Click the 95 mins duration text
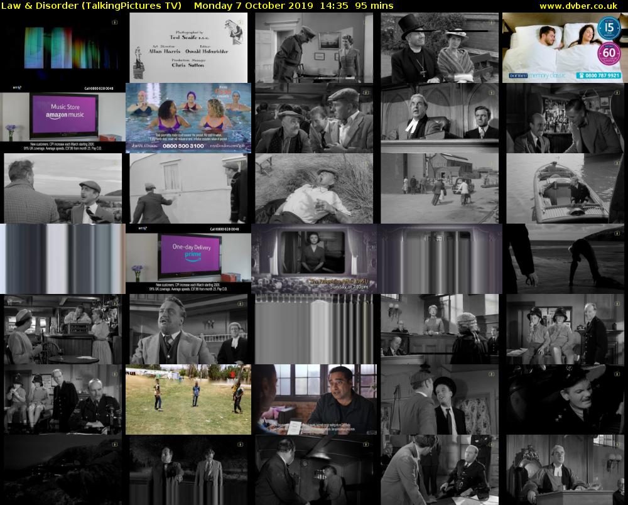 click(374, 6)
